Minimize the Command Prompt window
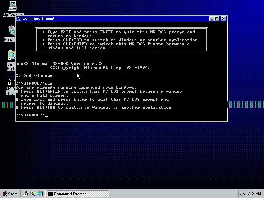The image size is (264, 198). [x=212, y=19]
